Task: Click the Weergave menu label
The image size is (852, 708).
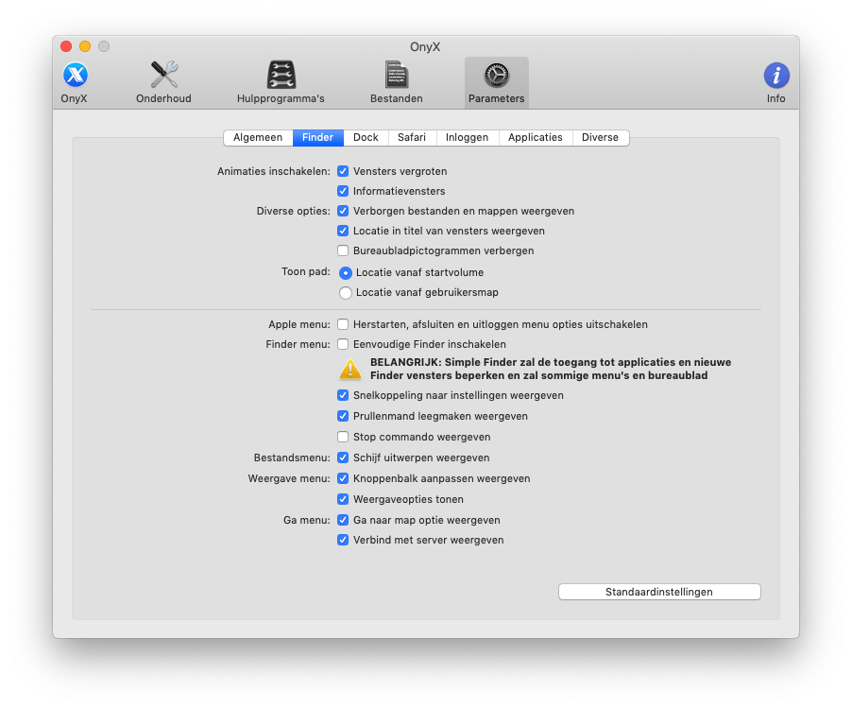Action: tap(289, 478)
